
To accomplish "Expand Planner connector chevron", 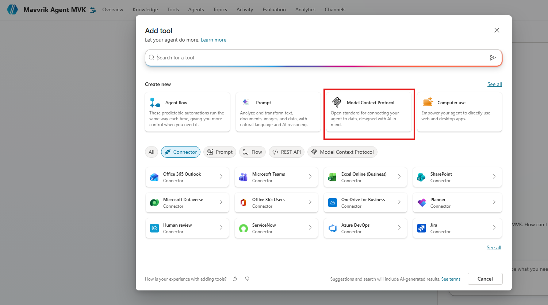I will point(494,202).
